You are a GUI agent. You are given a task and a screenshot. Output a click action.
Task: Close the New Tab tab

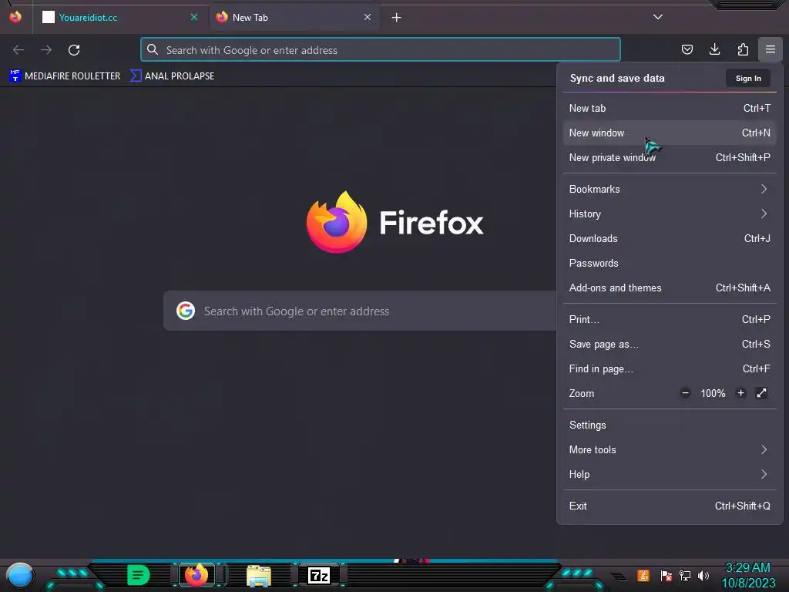tap(368, 17)
